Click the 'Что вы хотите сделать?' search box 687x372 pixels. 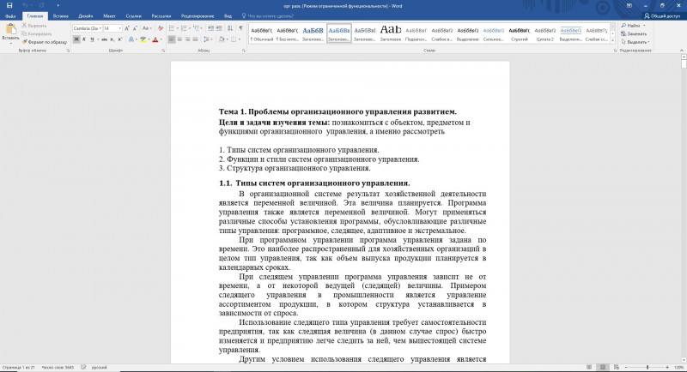tap(267, 16)
